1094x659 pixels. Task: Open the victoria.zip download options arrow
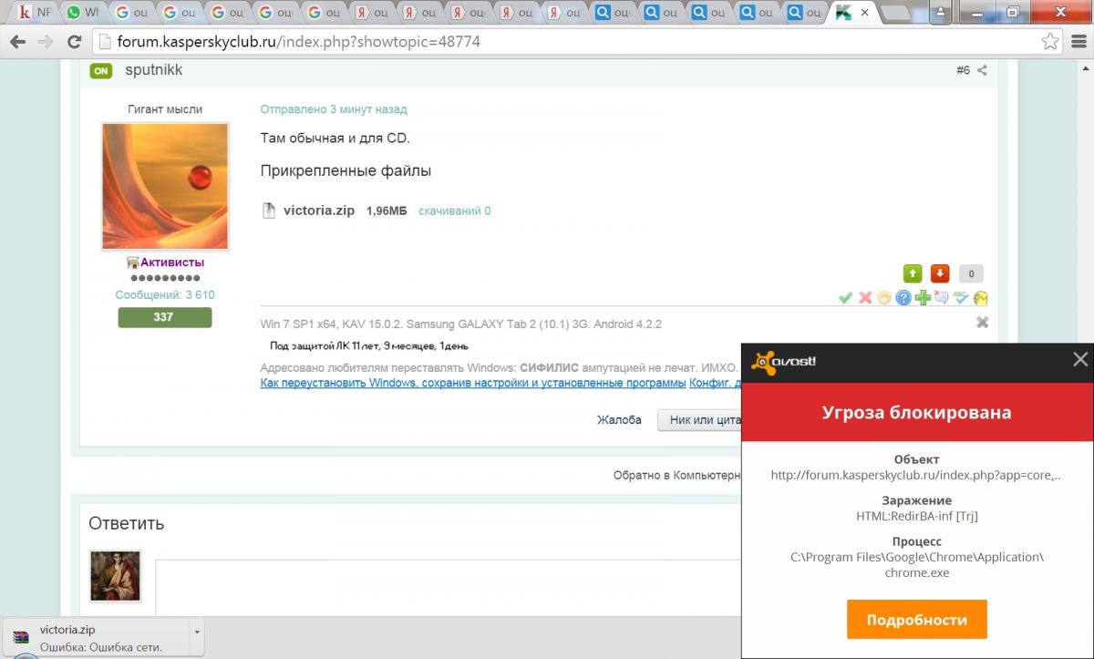[197, 631]
